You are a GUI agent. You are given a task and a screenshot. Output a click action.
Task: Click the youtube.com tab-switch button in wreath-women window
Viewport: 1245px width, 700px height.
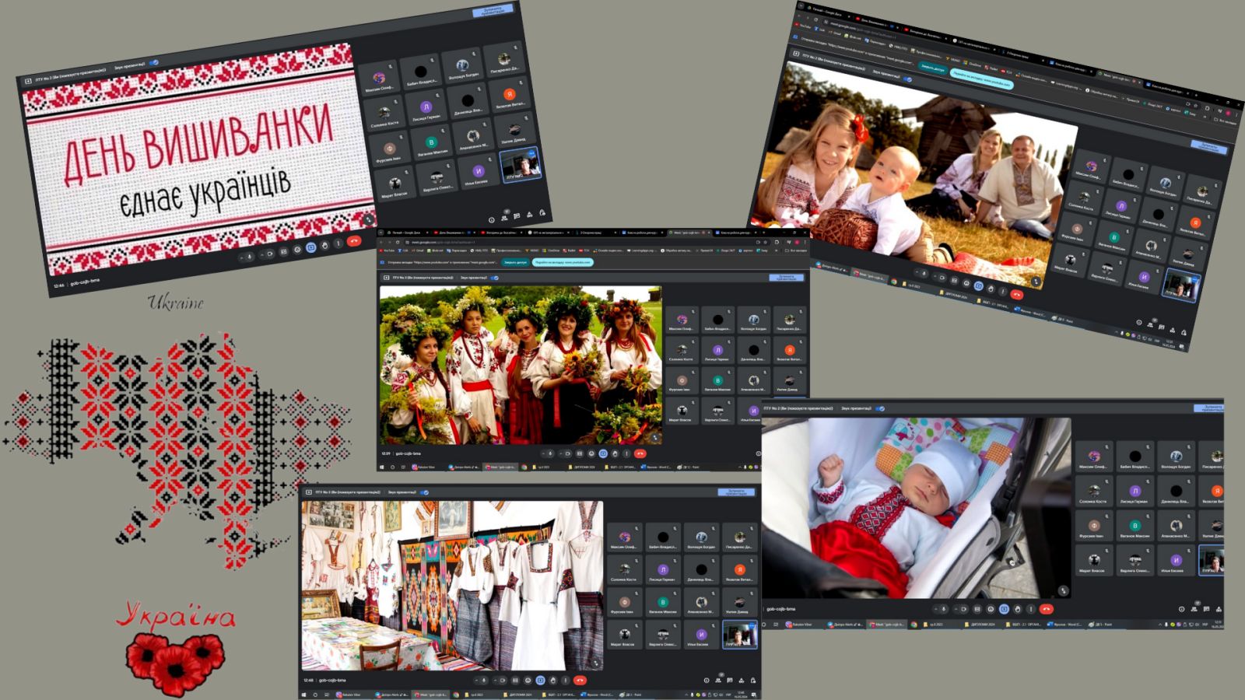click(563, 263)
